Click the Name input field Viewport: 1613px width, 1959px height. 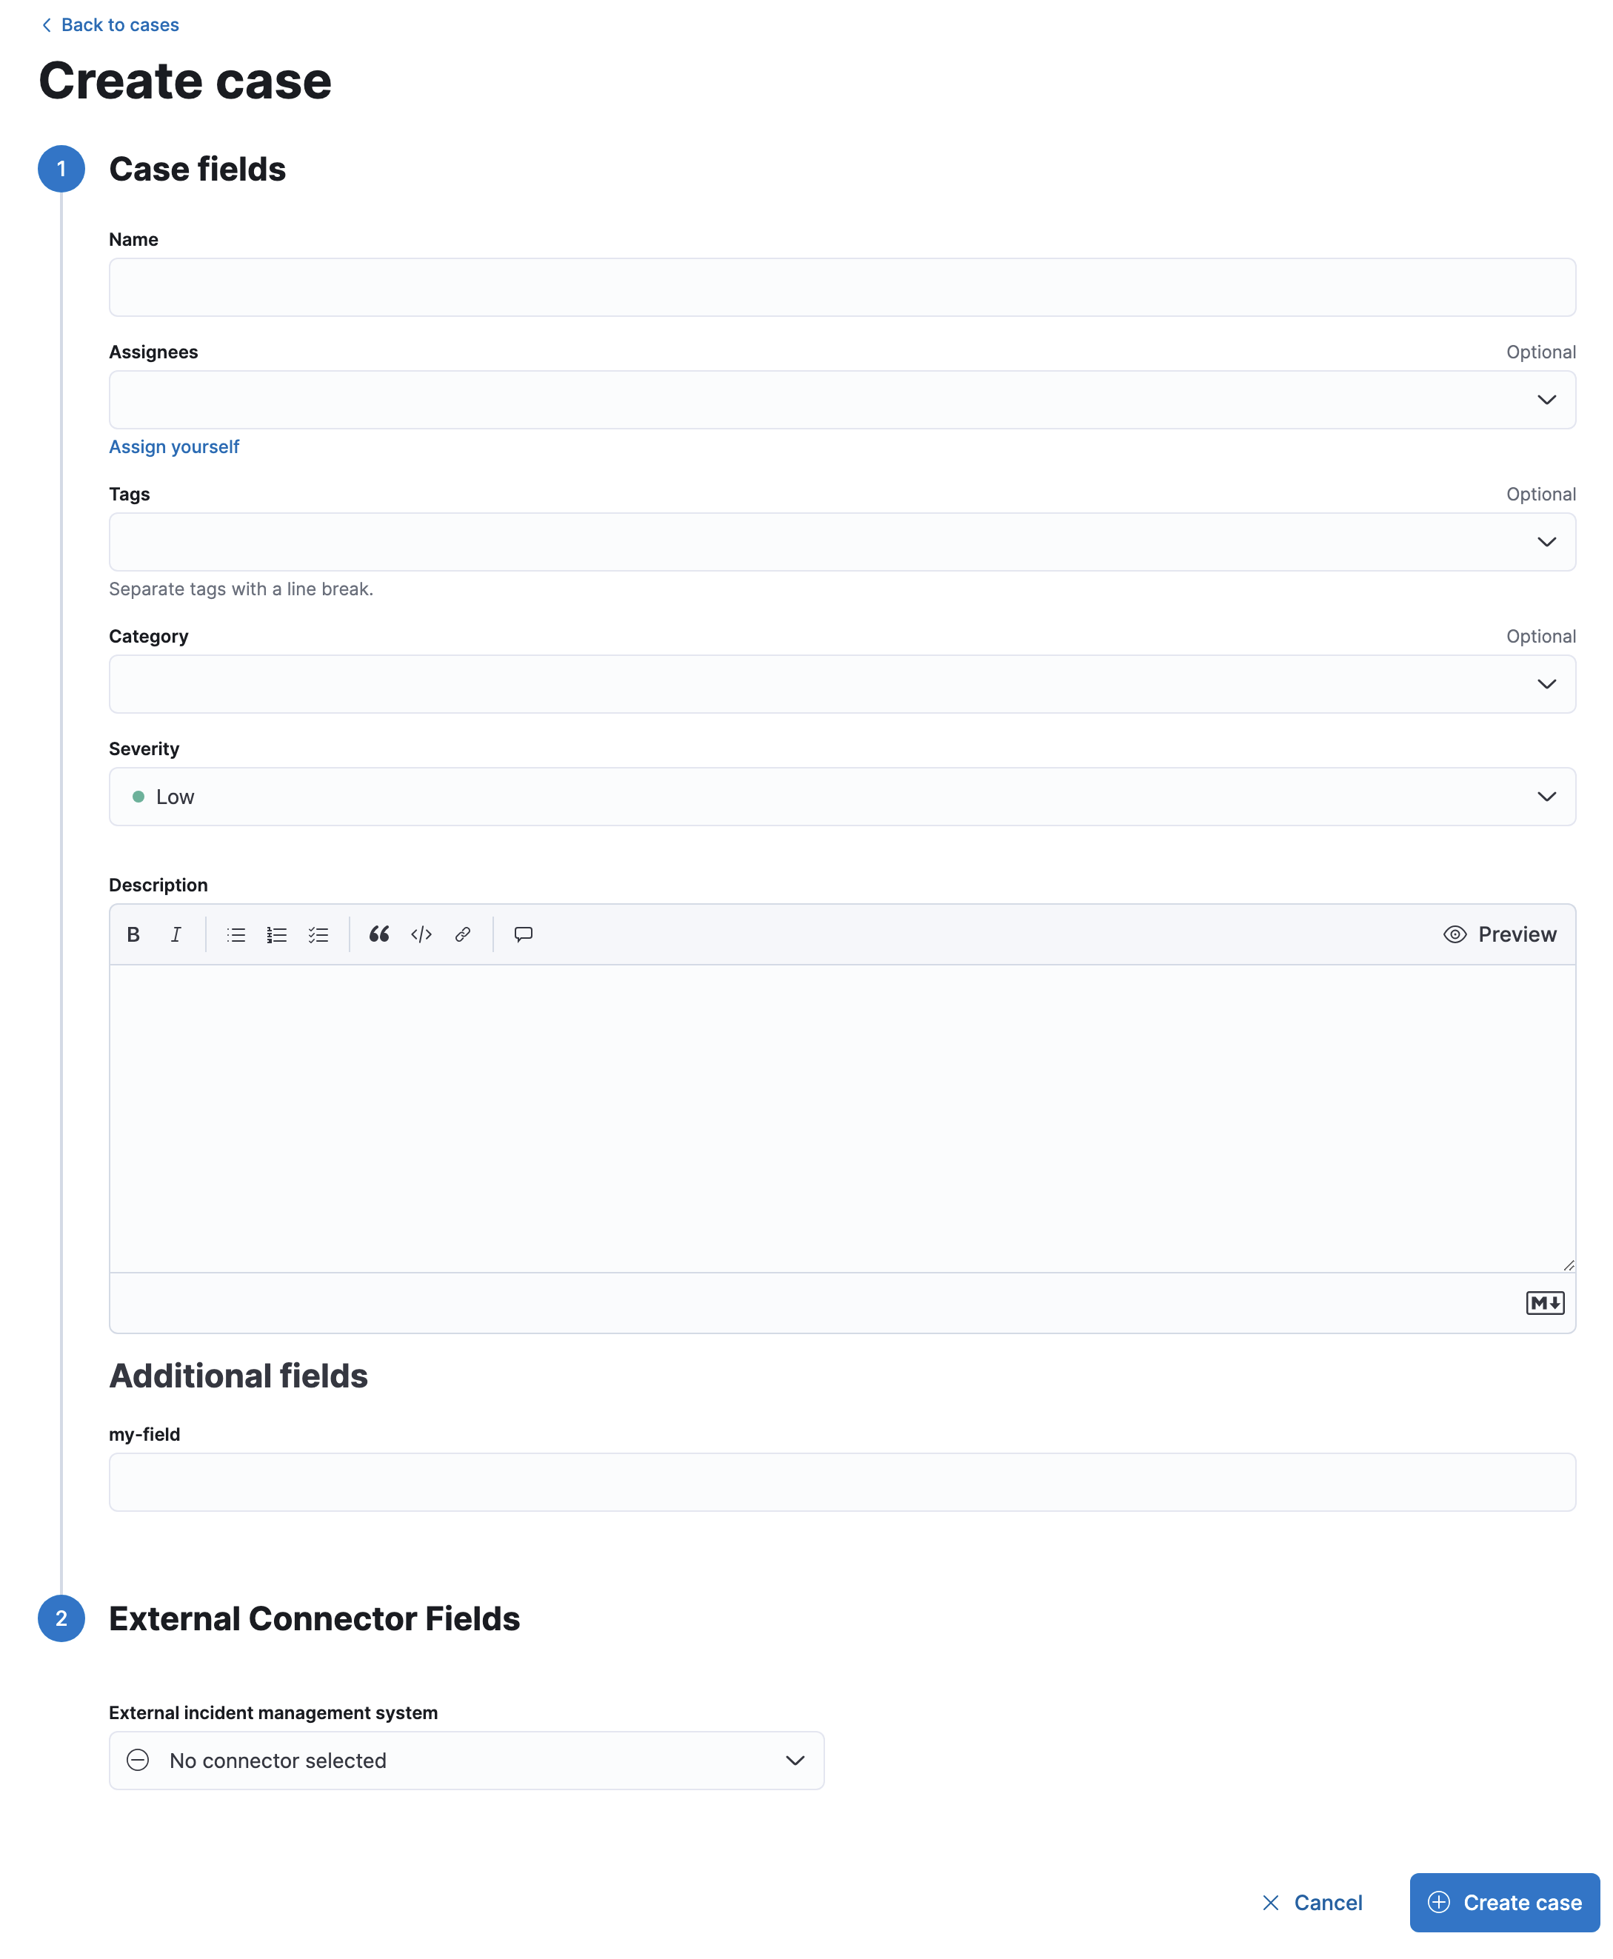point(841,287)
